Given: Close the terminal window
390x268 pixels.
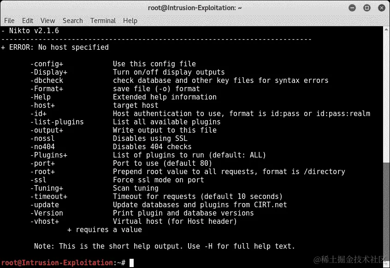Looking at the screenshot, I should 382,8.
